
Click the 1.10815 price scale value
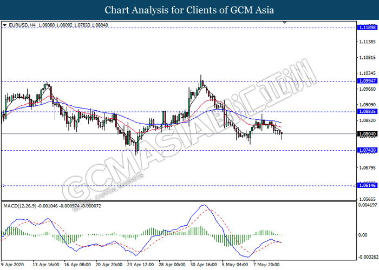click(368, 58)
